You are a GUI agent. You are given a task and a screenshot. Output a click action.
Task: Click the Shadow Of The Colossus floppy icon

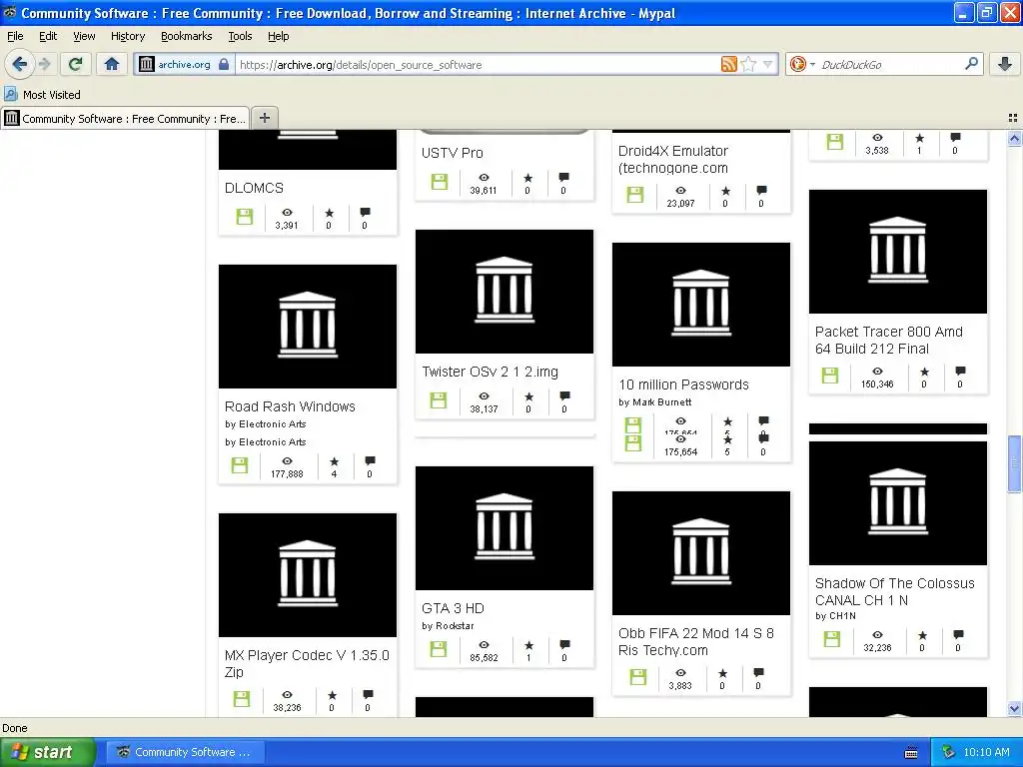point(832,639)
